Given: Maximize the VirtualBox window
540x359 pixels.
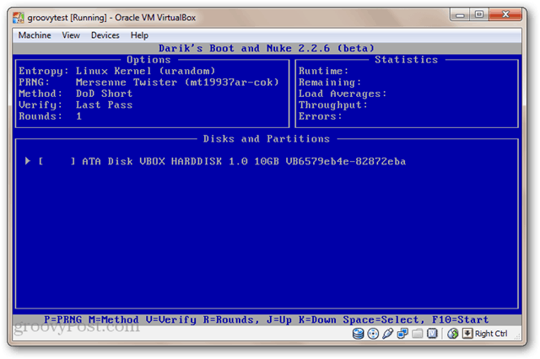Looking at the screenshot, I should point(478,14).
